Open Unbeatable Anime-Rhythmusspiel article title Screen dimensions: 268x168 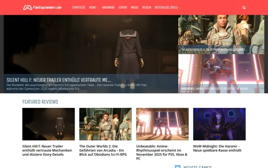click(x=162, y=152)
